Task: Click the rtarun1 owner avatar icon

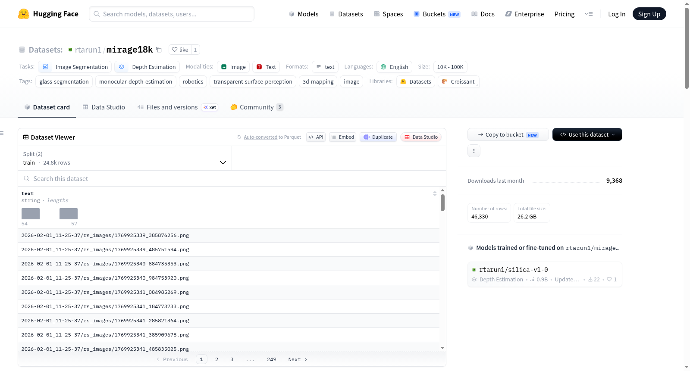Action: (70, 50)
